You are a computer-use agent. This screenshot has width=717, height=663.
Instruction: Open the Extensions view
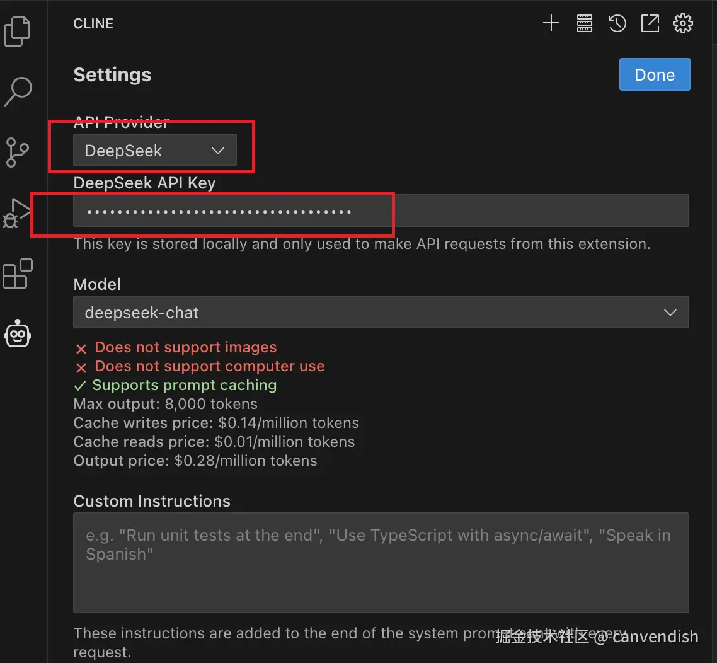pyautogui.click(x=18, y=274)
